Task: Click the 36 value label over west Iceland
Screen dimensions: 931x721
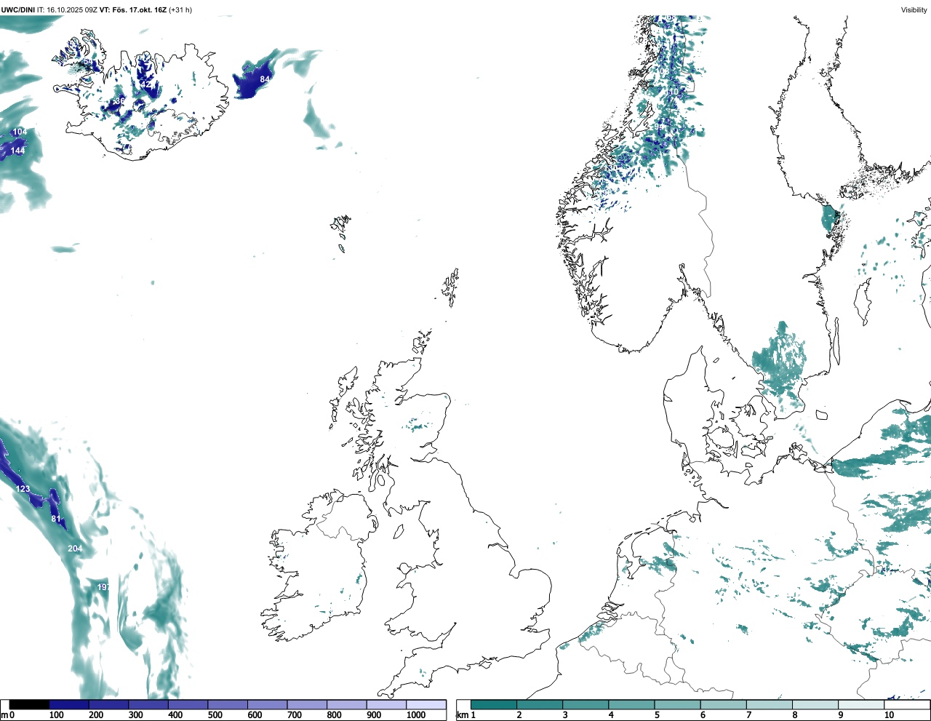Action: point(120,100)
